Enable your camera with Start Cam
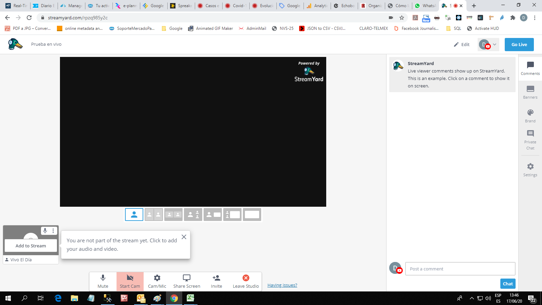The height and width of the screenshot is (305, 542). pos(130,281)
